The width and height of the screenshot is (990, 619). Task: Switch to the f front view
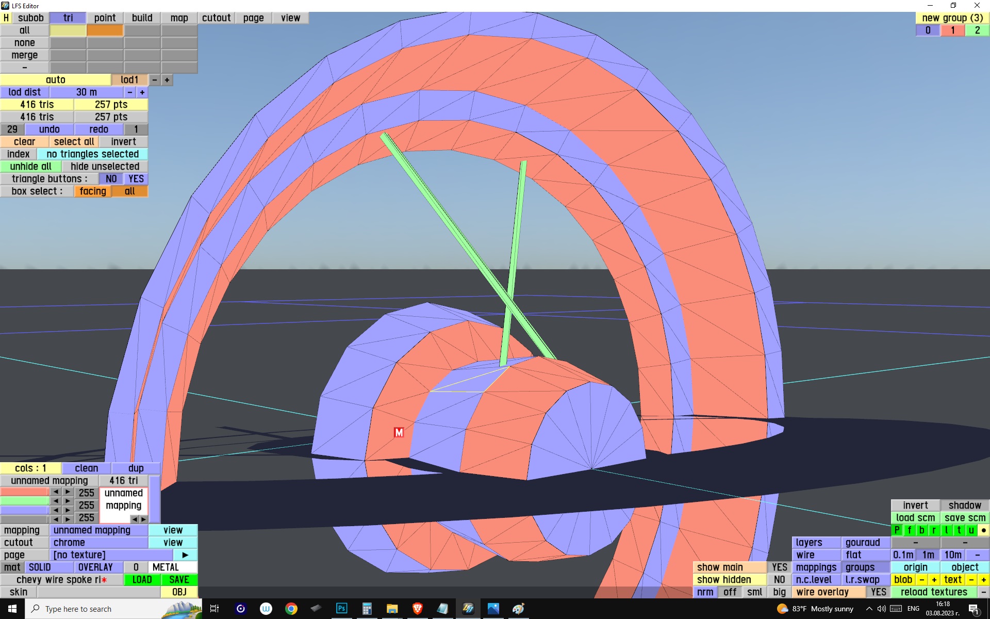[x=909, y=530]
